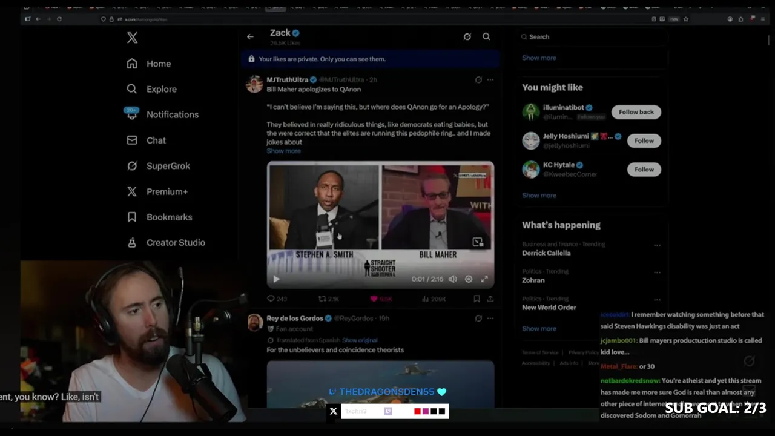Open Chat from sidebar
This screenshot has width=775, height=436.
[146, 140]
